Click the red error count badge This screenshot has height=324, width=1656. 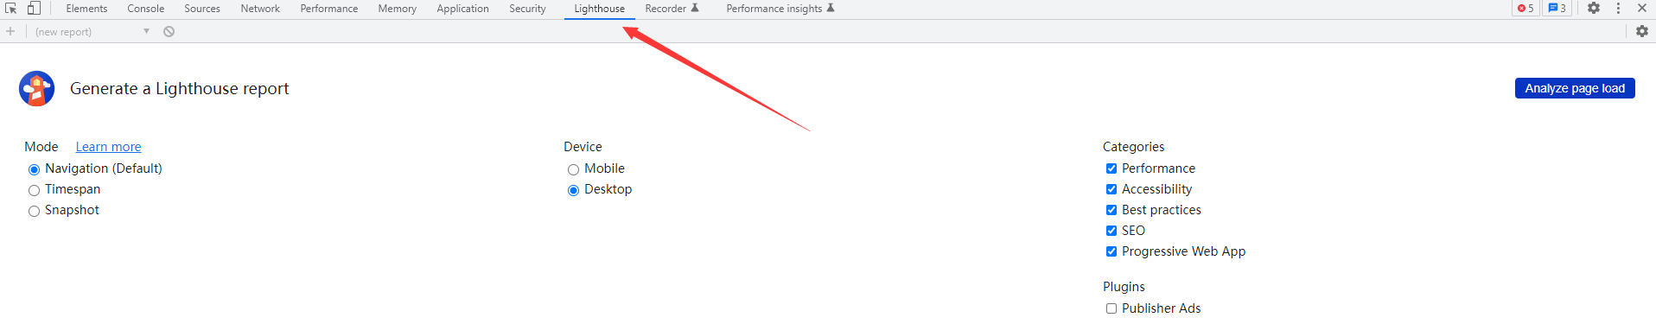coord(1525,8)
